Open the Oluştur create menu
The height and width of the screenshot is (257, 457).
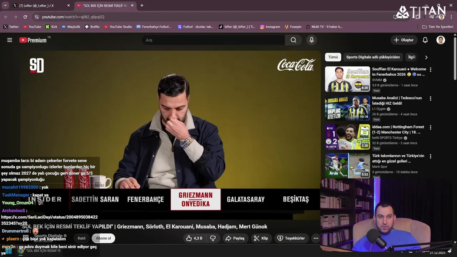click(x=404, y=40)
